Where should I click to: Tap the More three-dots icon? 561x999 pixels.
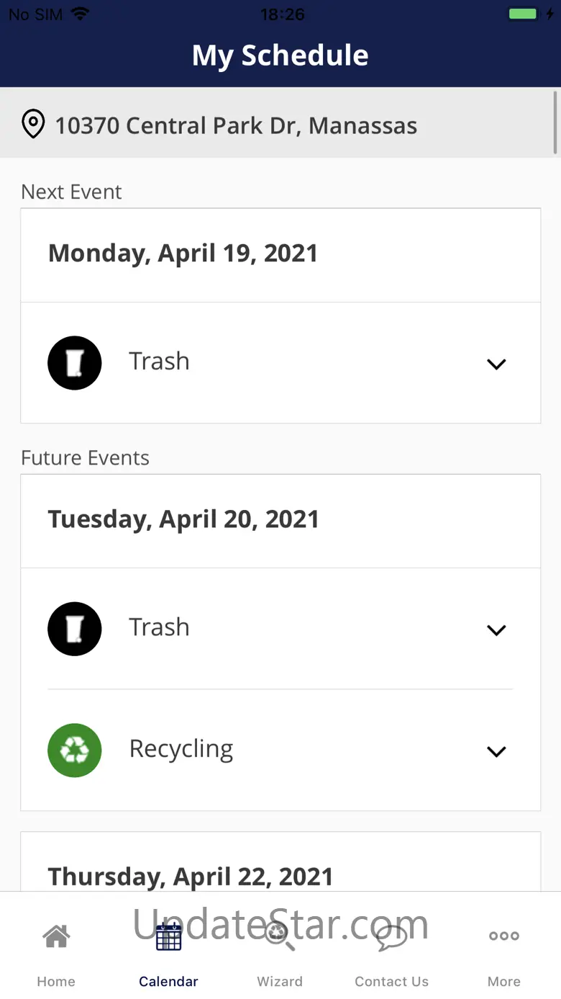click(503, 936)
